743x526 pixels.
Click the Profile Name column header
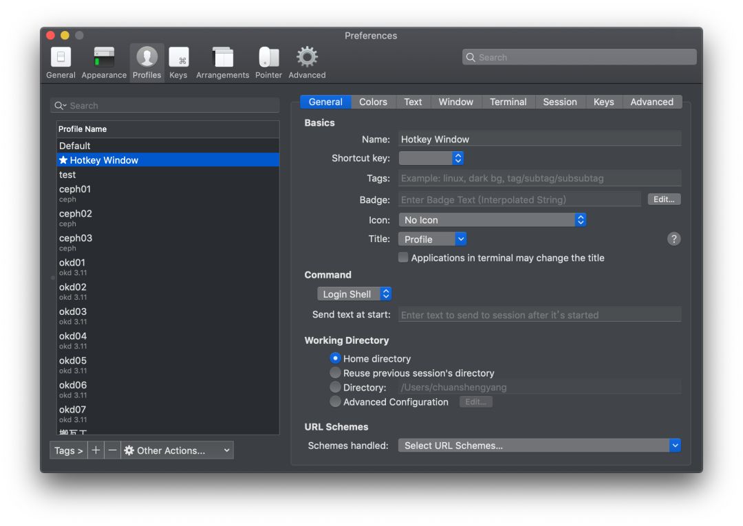pyautogui.click(x=168, y=129)
